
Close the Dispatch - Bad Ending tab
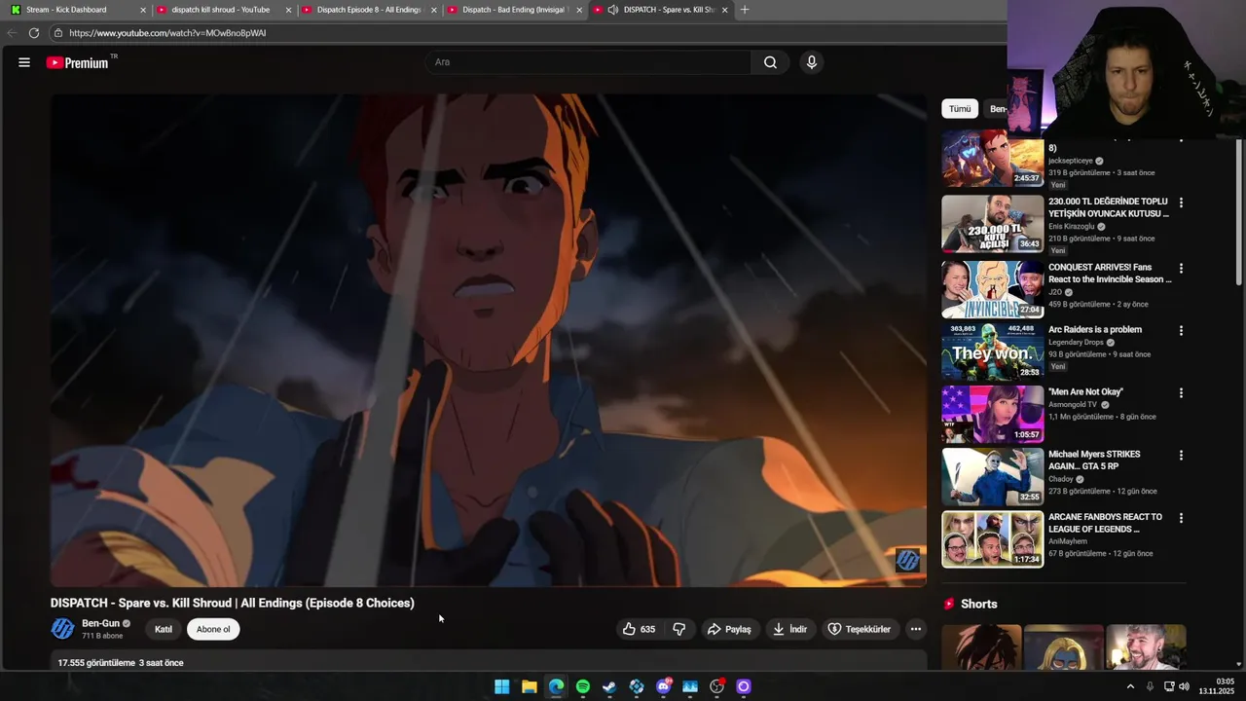(x=580, y=10)
